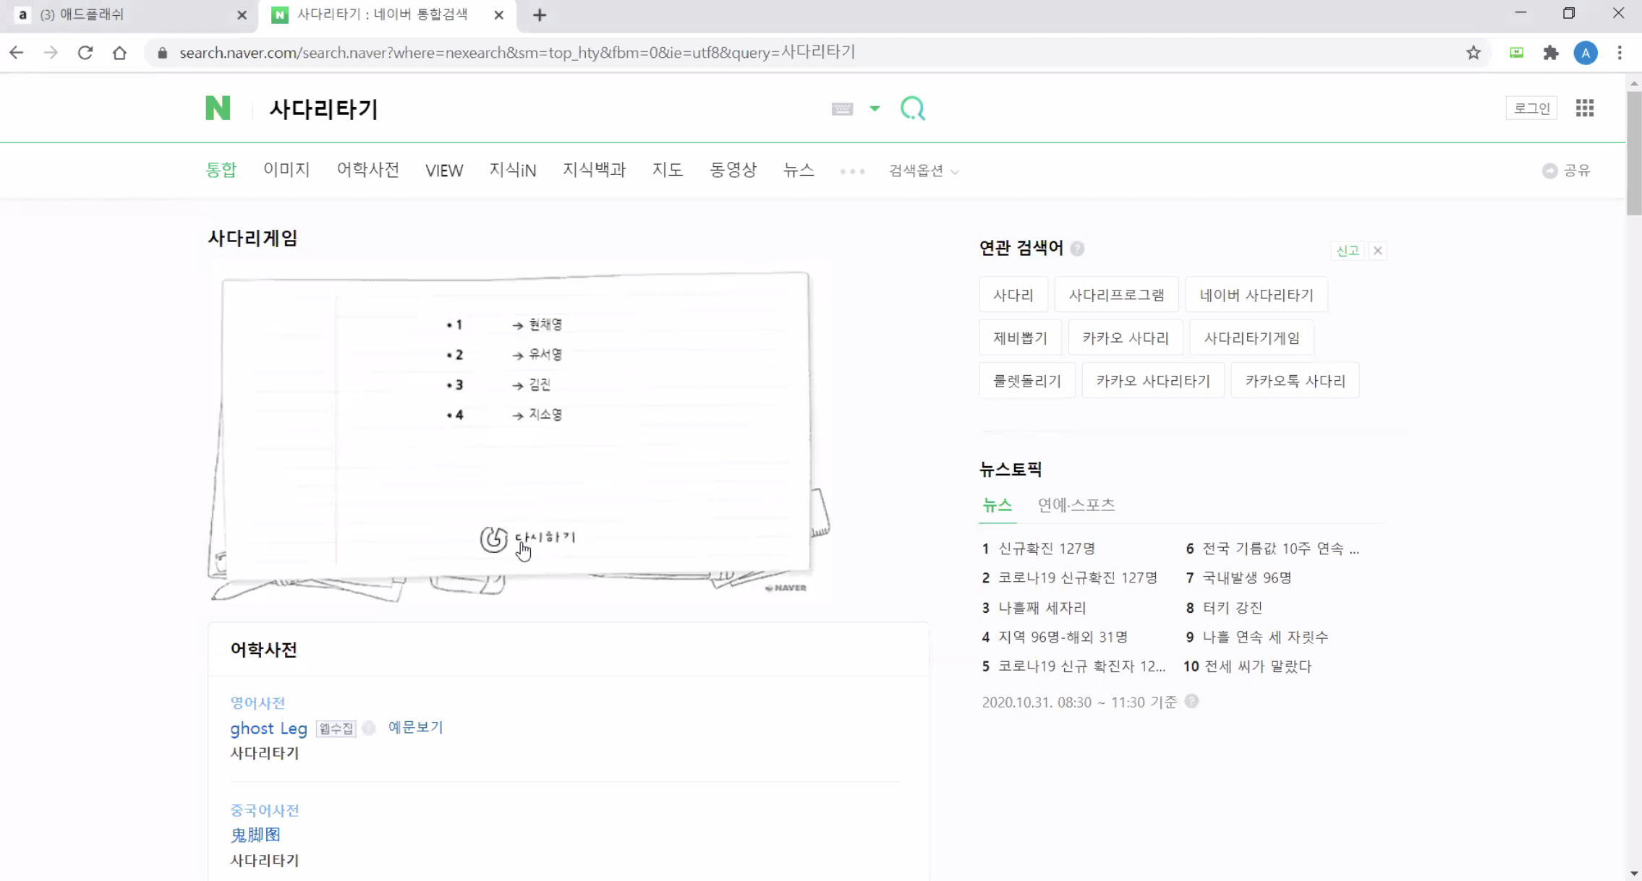This screenshot has width=1642, height=881.
Task: Expand the search autocomplete dropdown arrow
Action: coord(875,108)
